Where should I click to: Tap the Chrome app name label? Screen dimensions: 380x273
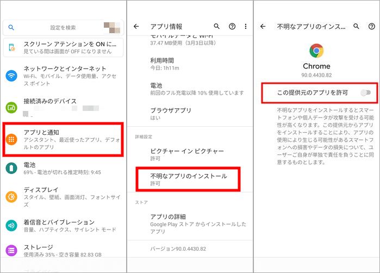[x=316, y=66]
